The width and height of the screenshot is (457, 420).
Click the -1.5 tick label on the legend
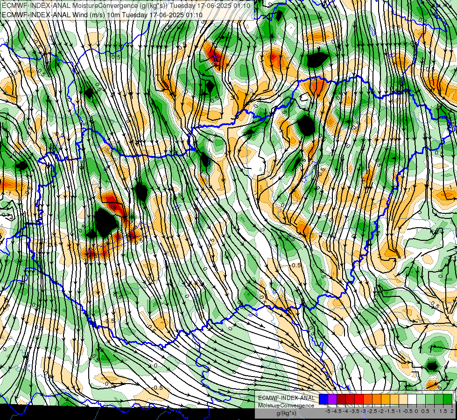pos(390,411)
